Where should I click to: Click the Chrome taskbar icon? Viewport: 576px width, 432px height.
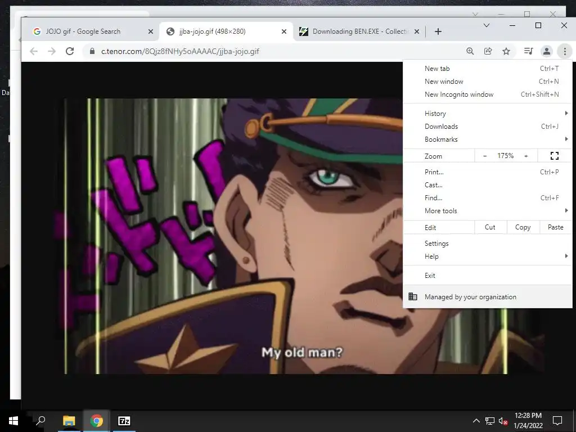(x=97, y=421)
